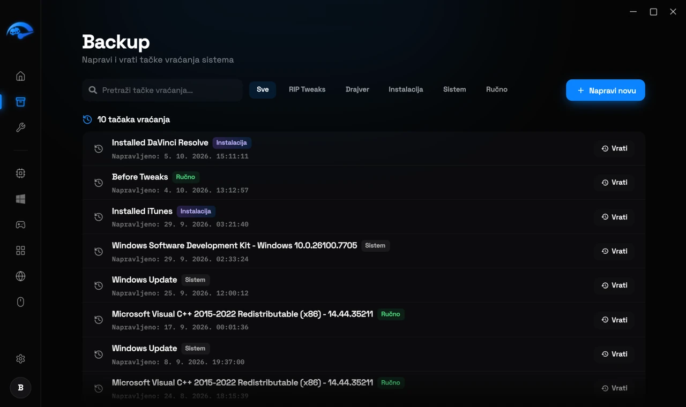Click the Installed DaVinci Resolve title
The image size is (686, 407).
(x=160, y=142)
